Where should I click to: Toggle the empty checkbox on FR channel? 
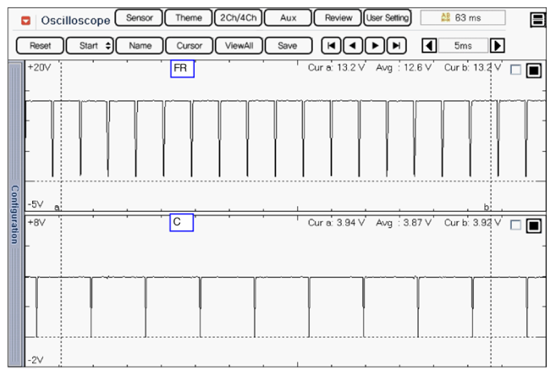[515, 69]
